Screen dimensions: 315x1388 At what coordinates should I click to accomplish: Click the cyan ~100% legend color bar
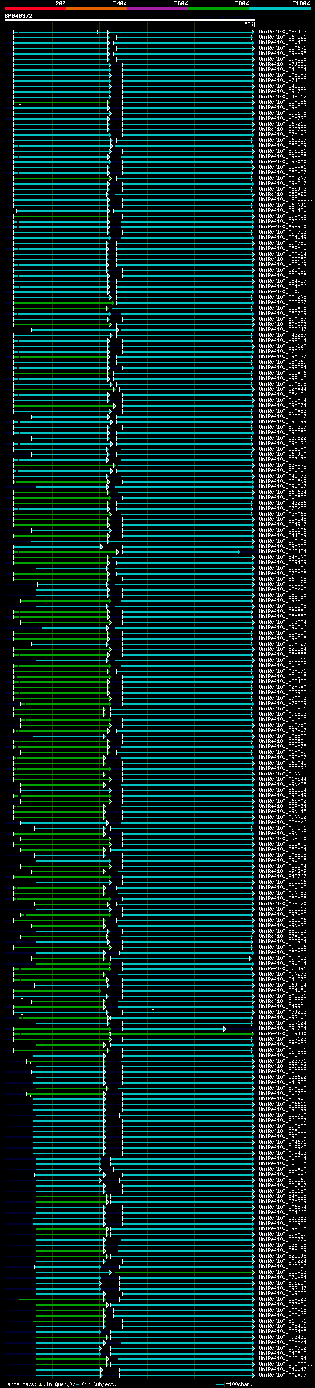pos(280,9)
